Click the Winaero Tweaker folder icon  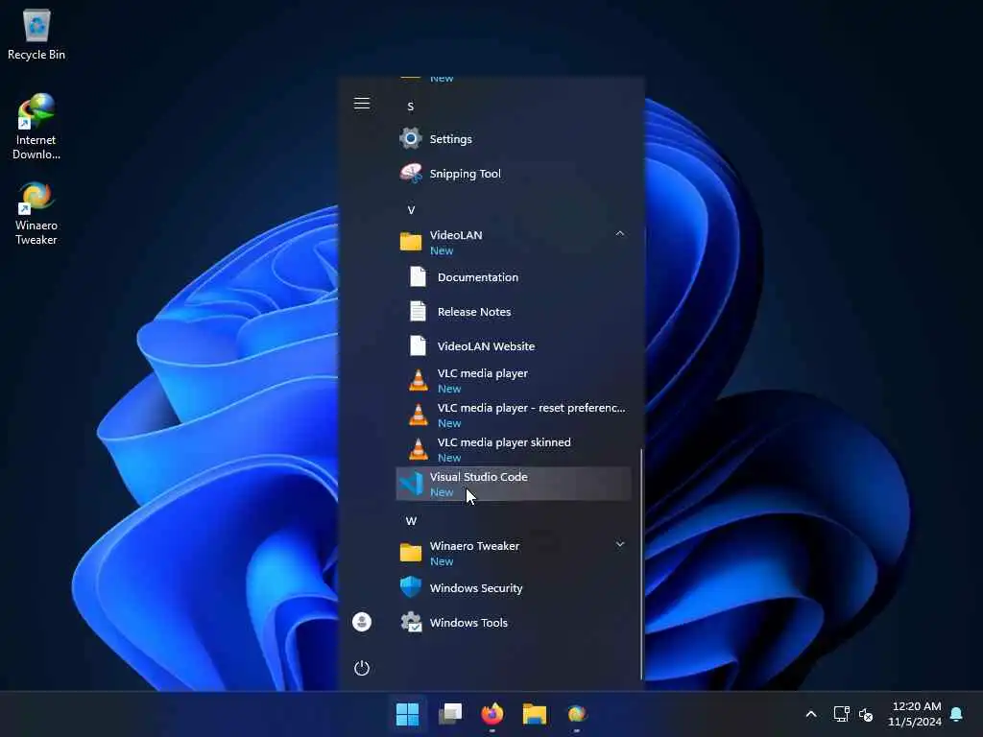click(411, 553)
